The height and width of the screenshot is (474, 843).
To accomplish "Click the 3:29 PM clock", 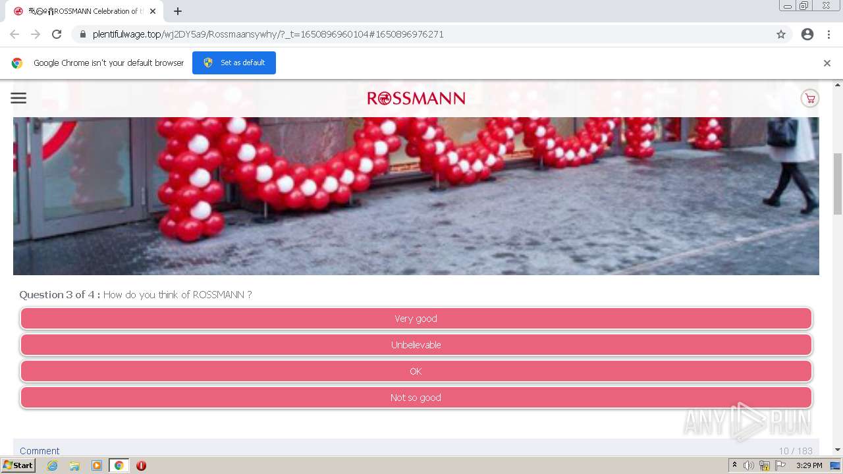I will tap(809, 465).
